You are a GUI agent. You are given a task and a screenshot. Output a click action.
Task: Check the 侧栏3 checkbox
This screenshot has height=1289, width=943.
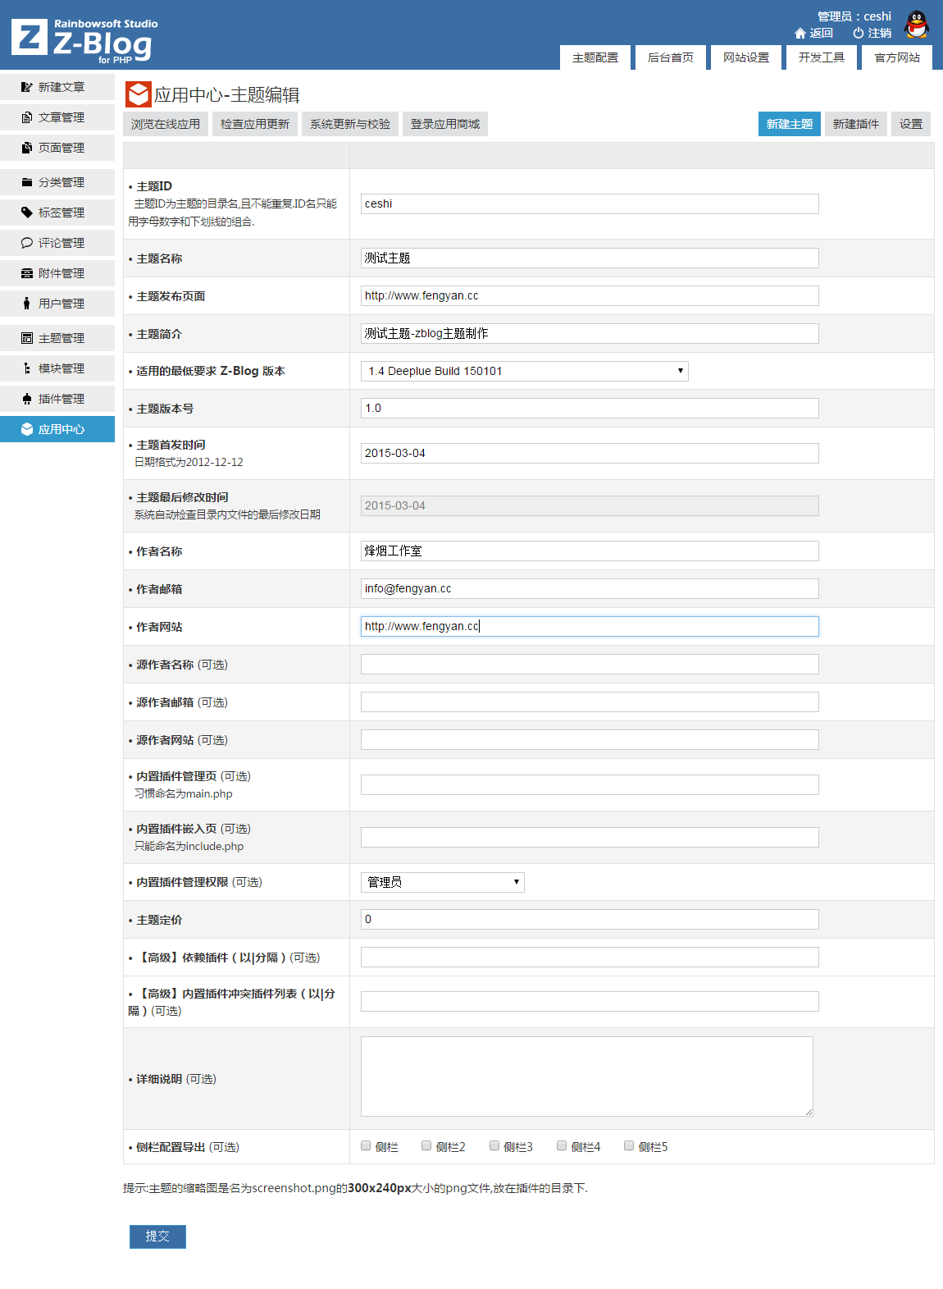(x=494, y=1145)
